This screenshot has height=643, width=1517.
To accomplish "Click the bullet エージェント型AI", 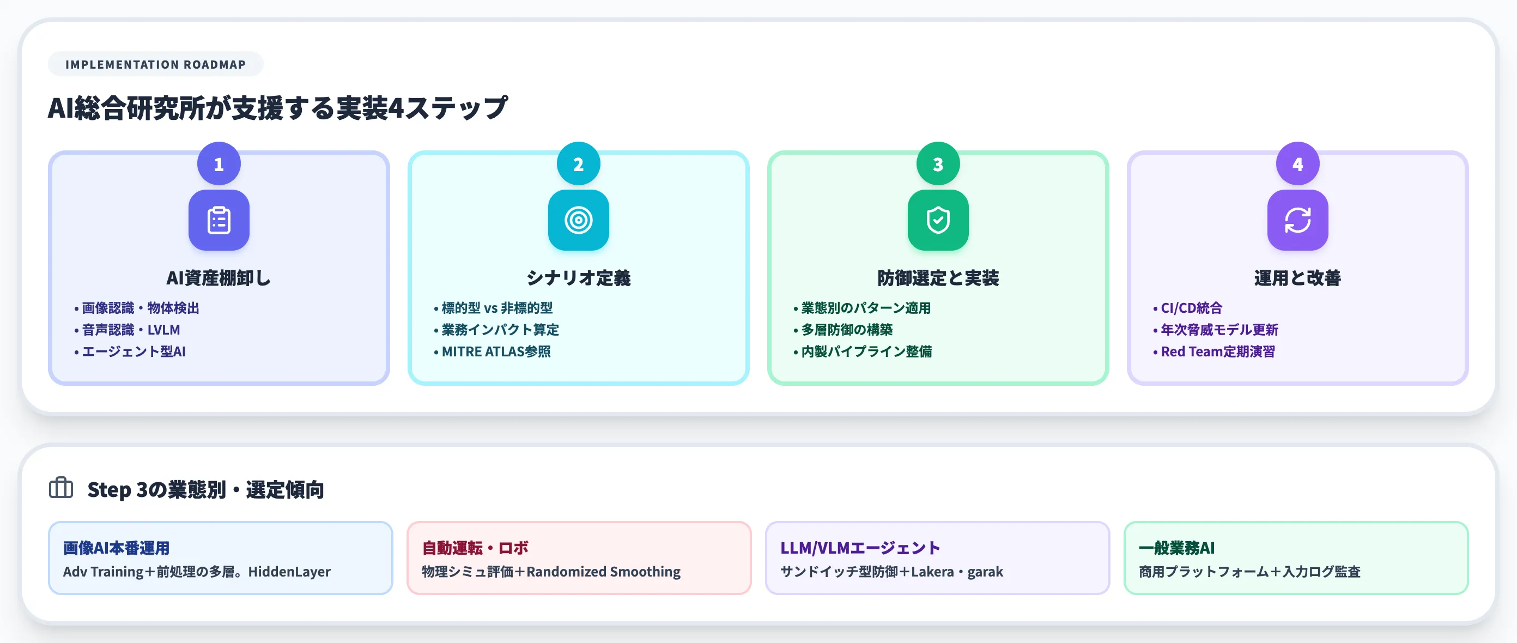I will pos(130,351).
